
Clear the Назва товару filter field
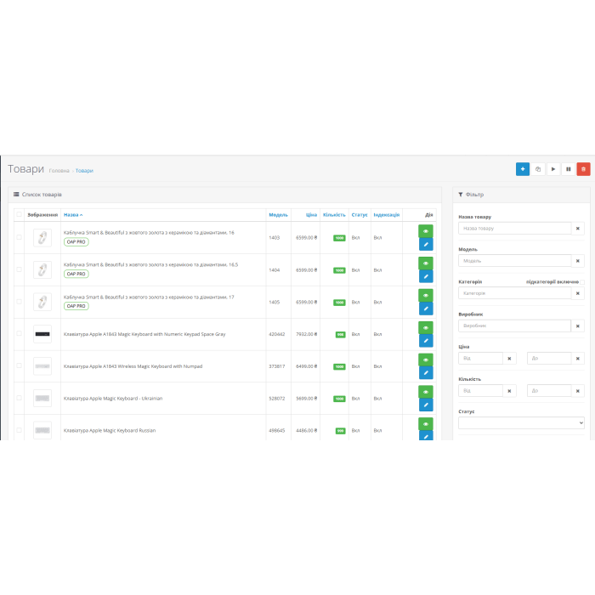click(577, 229)
